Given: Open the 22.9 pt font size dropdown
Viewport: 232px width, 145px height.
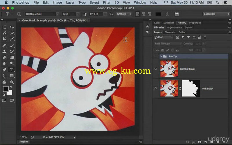Looking at the screenshot, I should [x=105, y=14].
